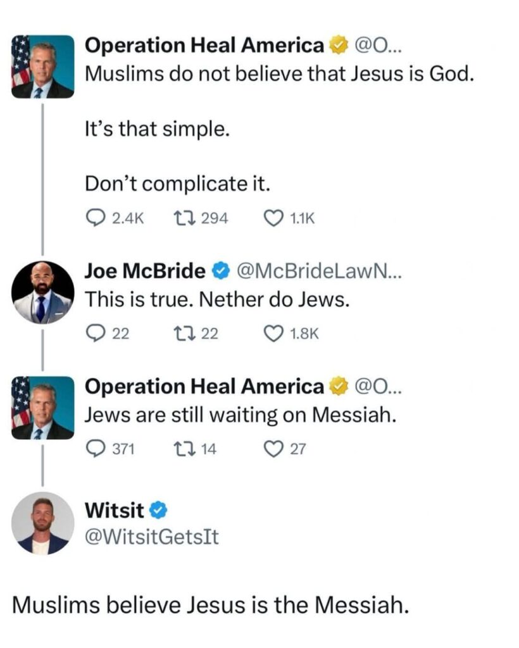Click reply icon on first Muslims tweet
The height and width of the screenshot is (648, 519).
click(x=95, y=218)
